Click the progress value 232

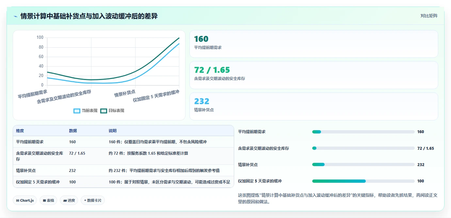coord(421,164)
